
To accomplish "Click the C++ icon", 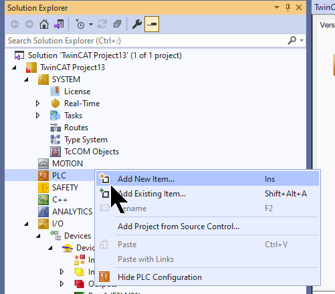I will click(x=43, y=200).
